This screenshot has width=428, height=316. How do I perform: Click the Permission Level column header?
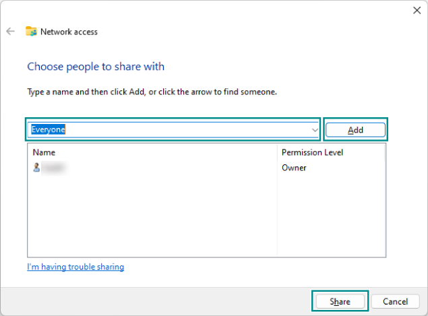312,152
